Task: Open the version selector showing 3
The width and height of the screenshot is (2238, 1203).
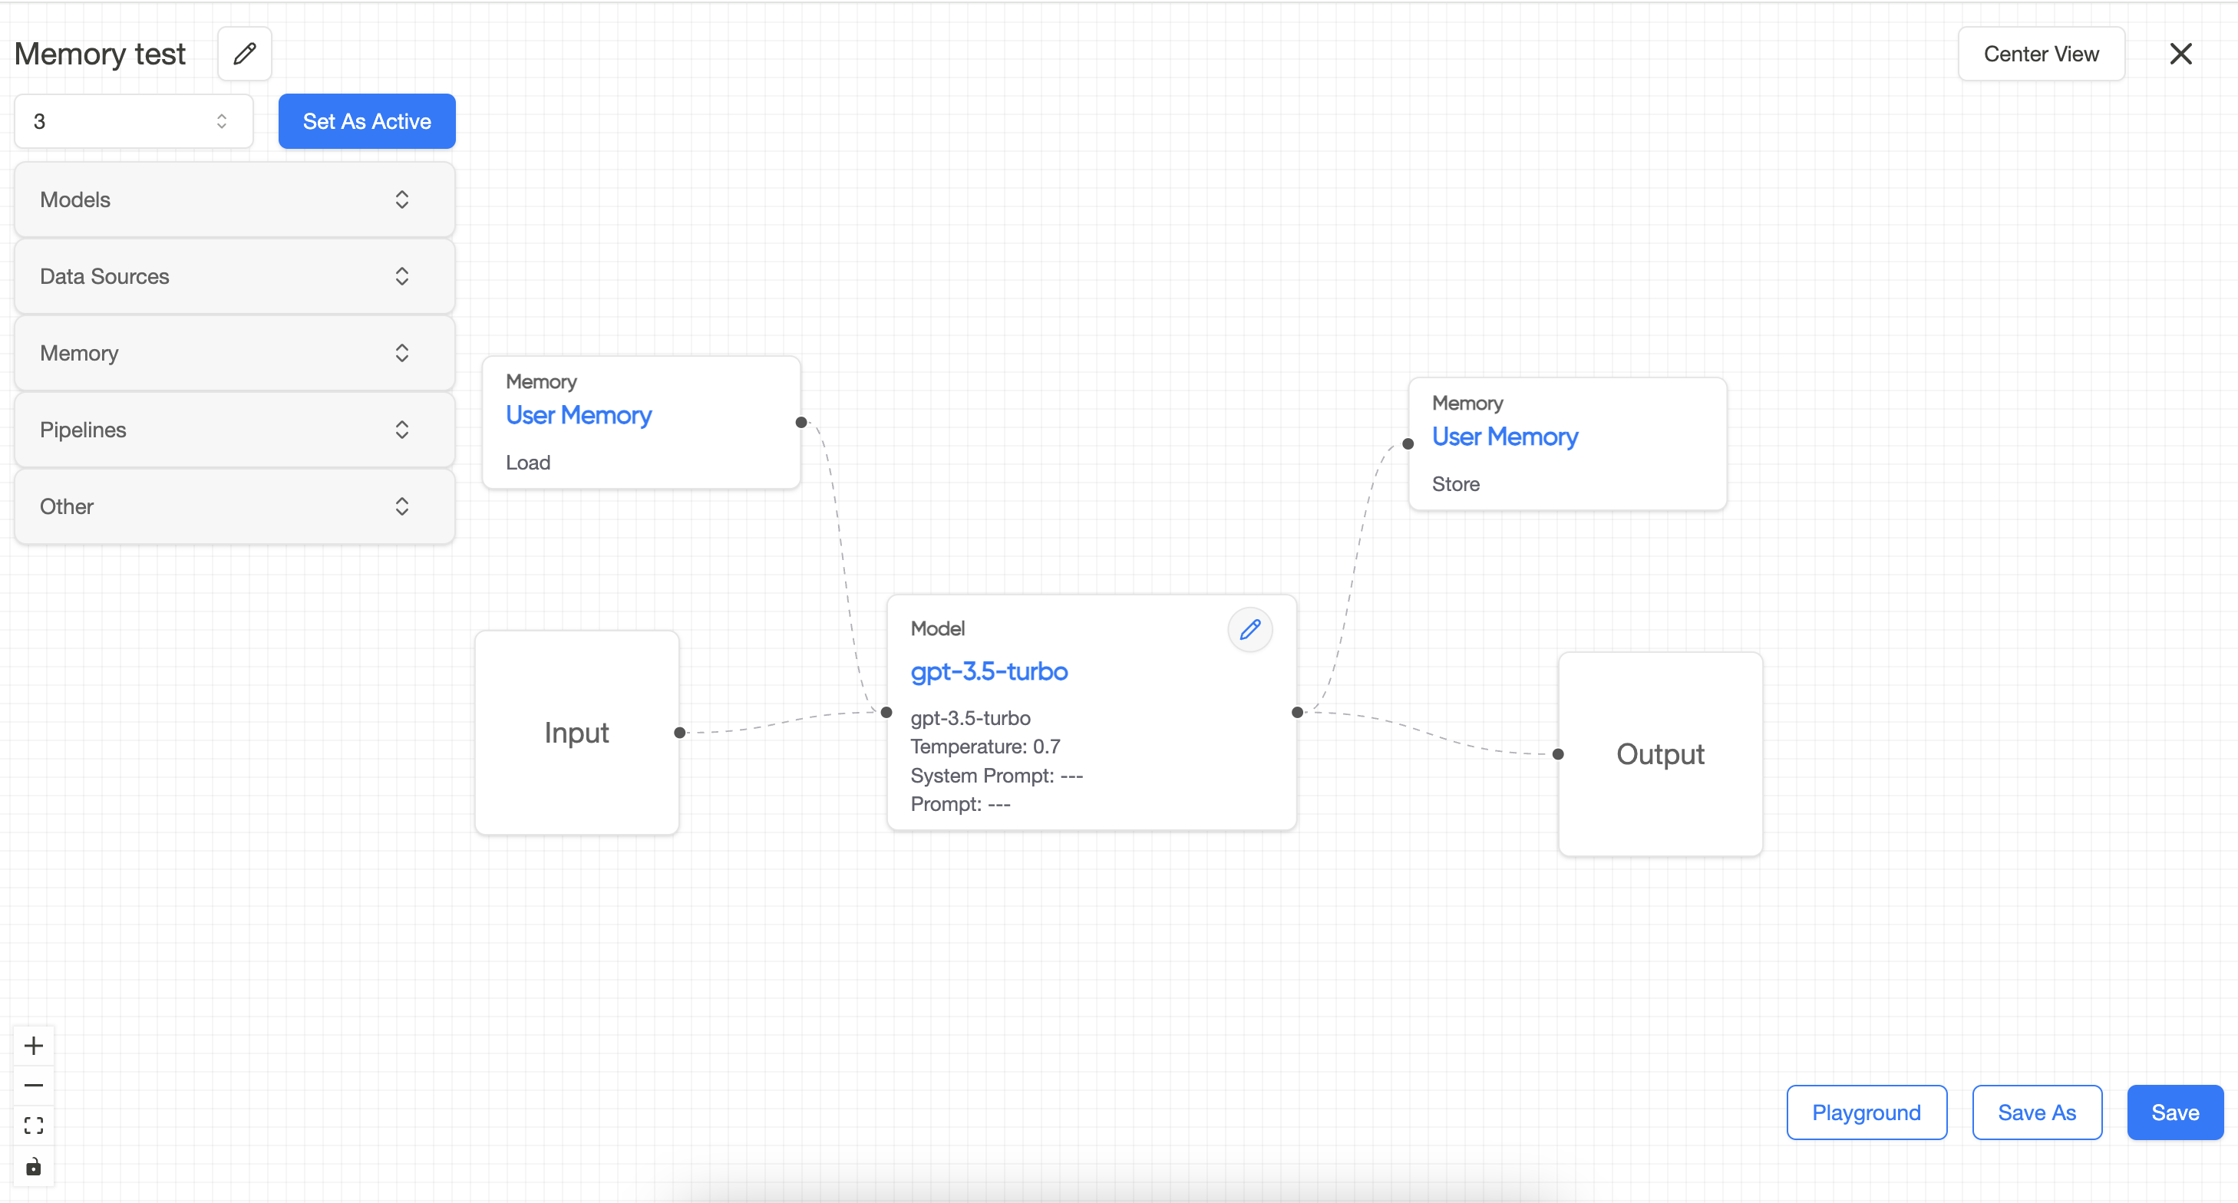Action: point(134,121)
